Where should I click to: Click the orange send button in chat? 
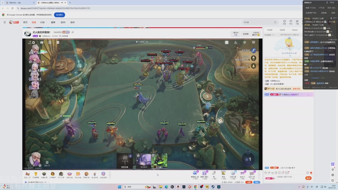[308, 178]
